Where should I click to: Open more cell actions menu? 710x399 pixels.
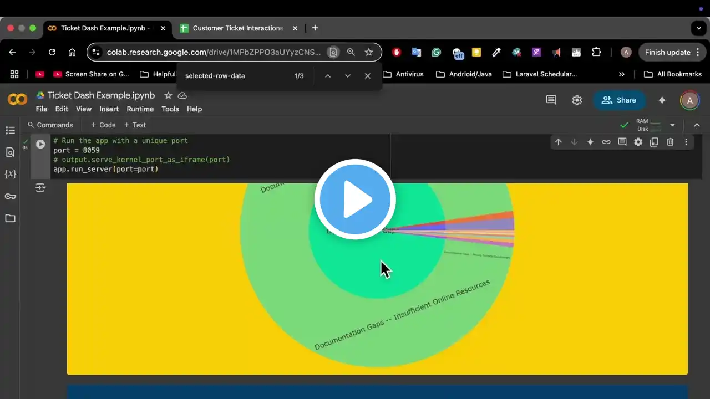click(686, 142)
